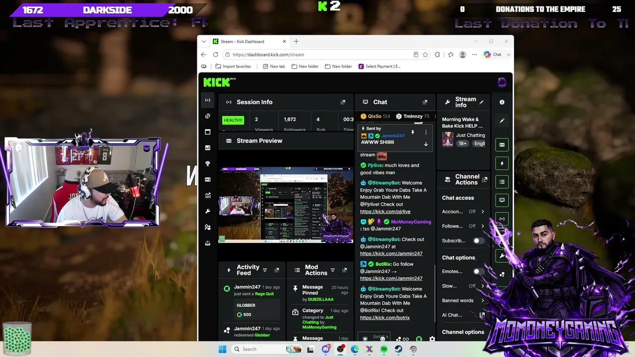635x357 pixels.
Task: Toggle Emotes-only chat switch
Action: coord(478,272)
